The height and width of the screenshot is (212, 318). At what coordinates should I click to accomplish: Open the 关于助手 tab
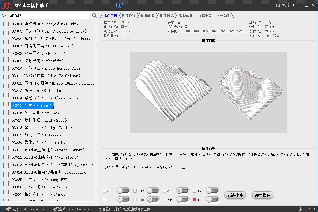224,16
